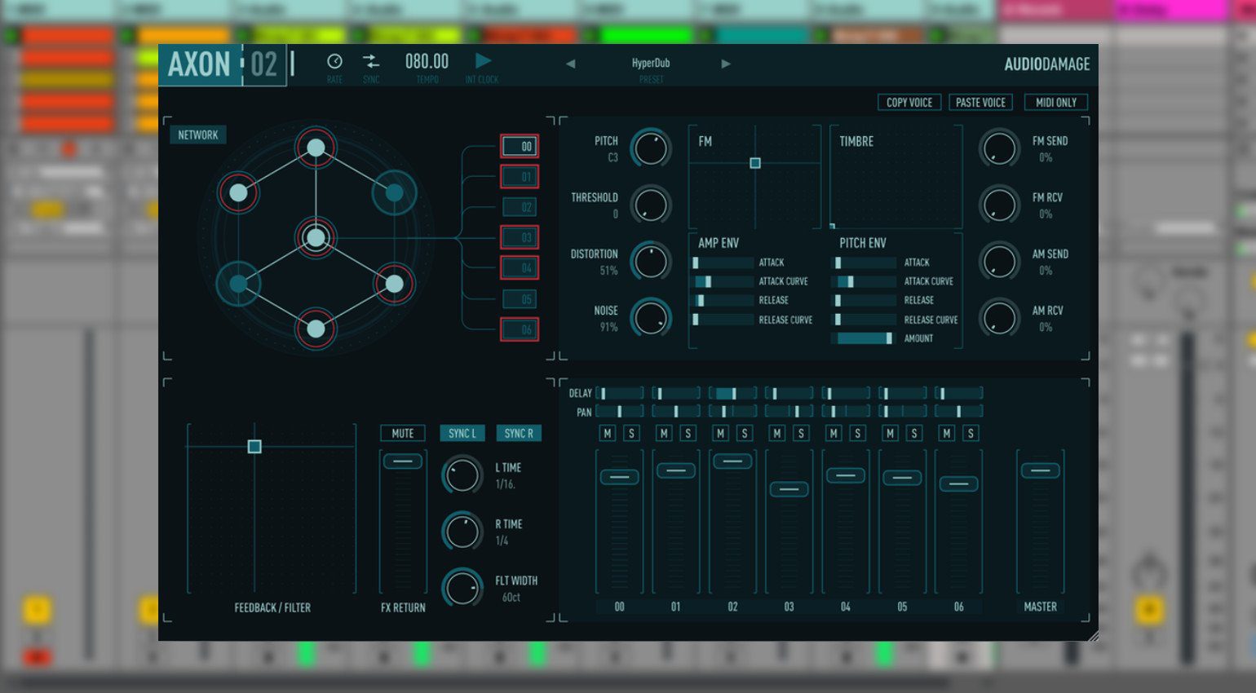Select voice 01 box
Viewport: 1256px width, 693px height.
pos(520,176)
